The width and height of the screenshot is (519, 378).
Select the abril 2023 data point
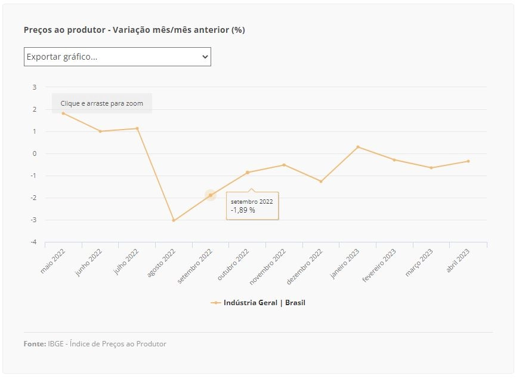(468, 161)
